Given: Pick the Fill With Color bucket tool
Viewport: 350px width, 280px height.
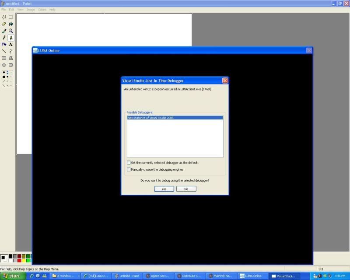Looking at the screenshot, I should (x=11, y=24).
